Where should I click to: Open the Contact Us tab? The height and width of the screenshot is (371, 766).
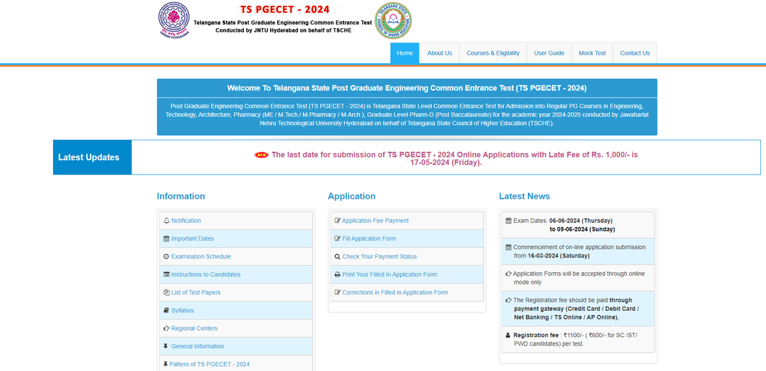[635, 53]
